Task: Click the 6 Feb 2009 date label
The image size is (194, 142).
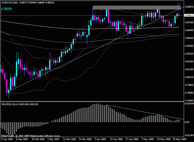Action: (22, 139)
